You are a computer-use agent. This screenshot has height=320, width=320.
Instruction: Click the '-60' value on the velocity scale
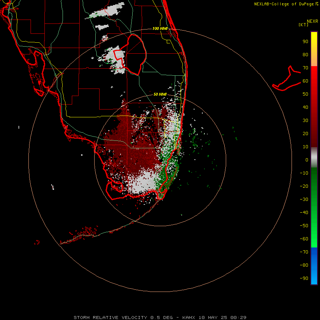coord(304,239)
